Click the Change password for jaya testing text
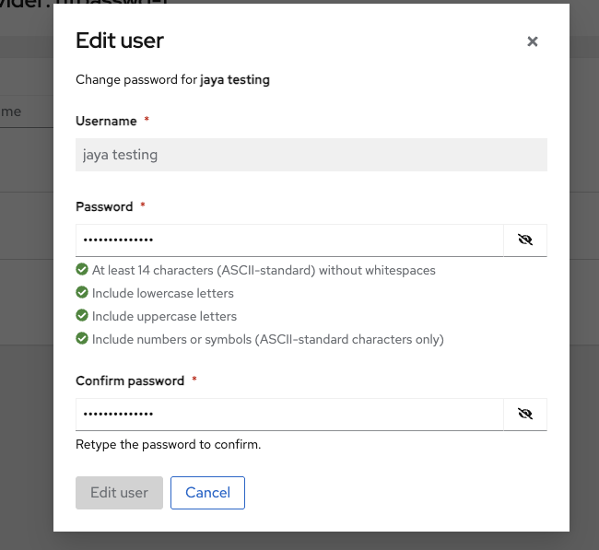This screenshot has height=550, width=599. (172, 80)
